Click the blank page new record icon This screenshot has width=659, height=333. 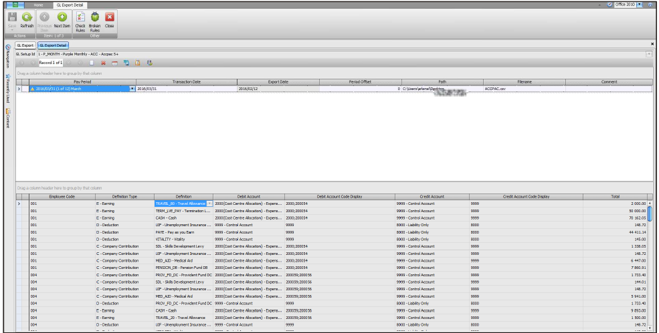[x=92, y=63]
